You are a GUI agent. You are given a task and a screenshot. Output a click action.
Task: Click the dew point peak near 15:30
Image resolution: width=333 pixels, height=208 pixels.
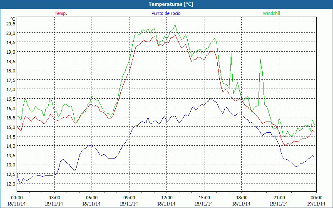[x=210, y=99]
